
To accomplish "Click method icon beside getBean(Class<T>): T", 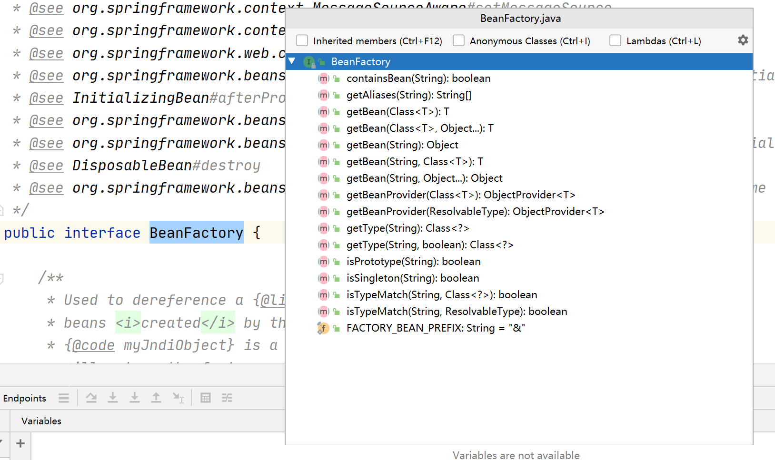I will point(324,112).
